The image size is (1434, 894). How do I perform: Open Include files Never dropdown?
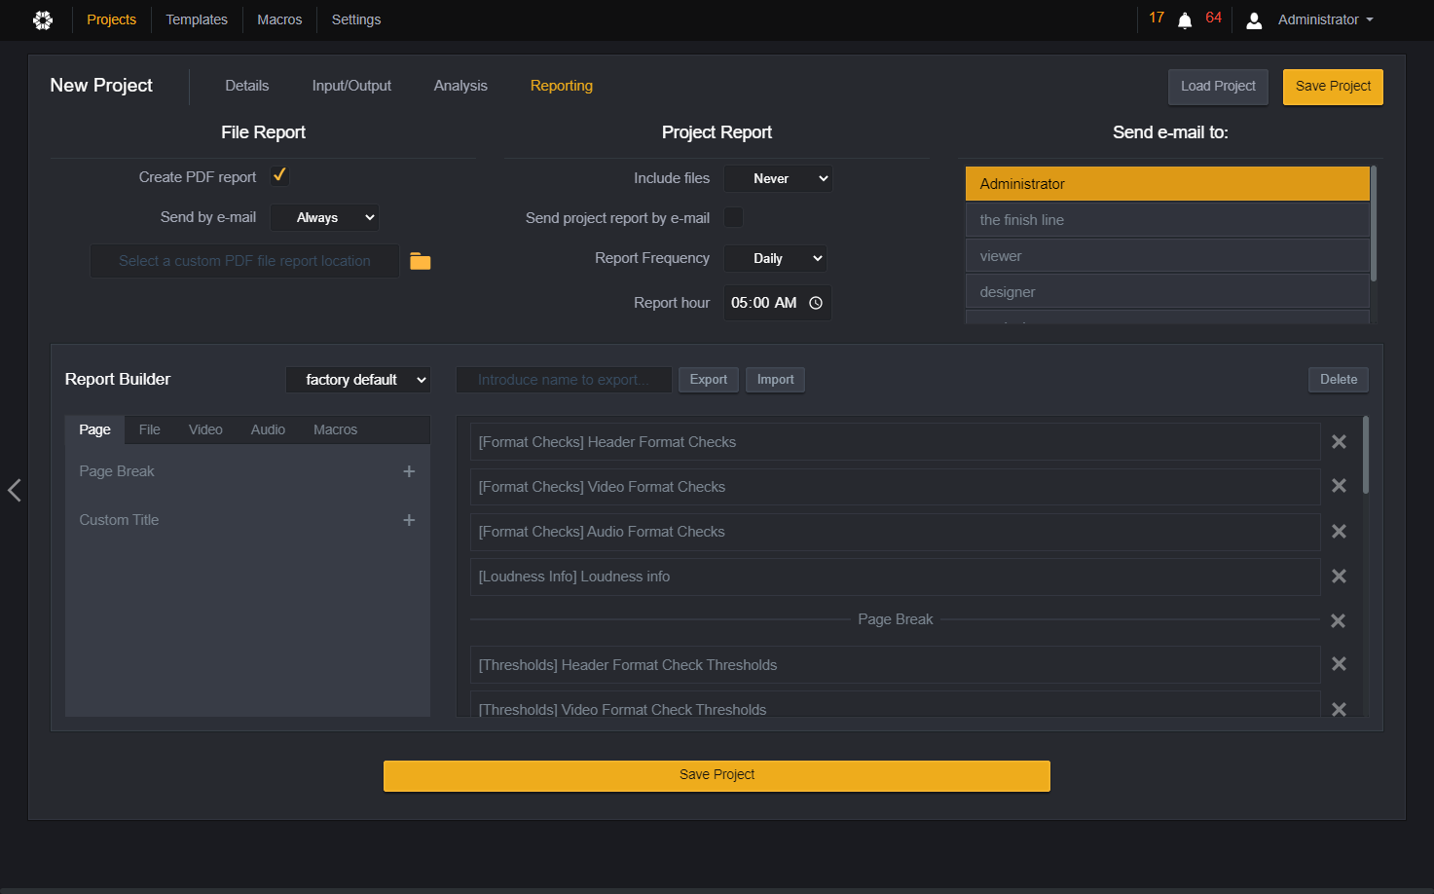[x=778, y=178]
